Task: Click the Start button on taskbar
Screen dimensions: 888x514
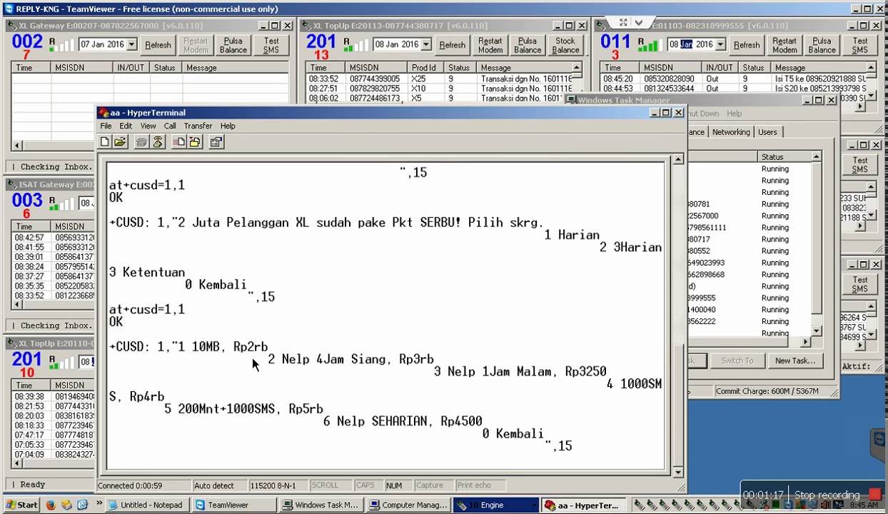Action: [x=21, y=505]
